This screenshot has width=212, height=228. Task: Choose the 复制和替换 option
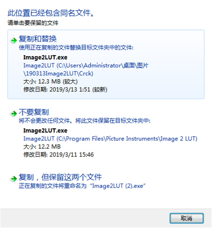coord(106,64)
